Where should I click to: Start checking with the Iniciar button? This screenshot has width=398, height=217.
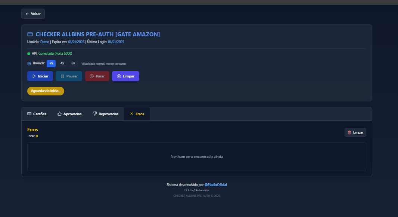click(40, 76)
